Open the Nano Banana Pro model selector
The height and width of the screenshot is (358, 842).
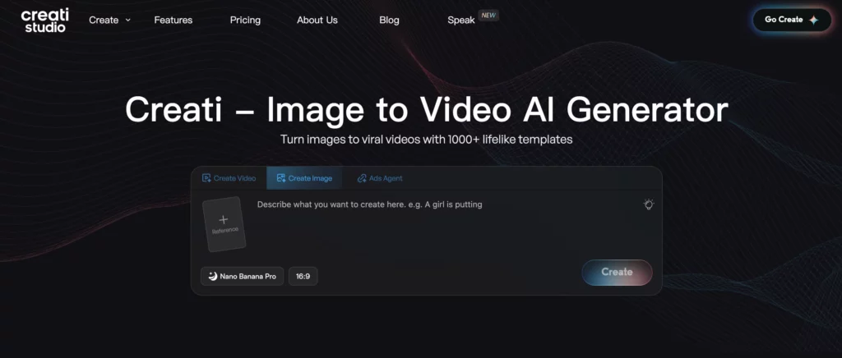243,277
